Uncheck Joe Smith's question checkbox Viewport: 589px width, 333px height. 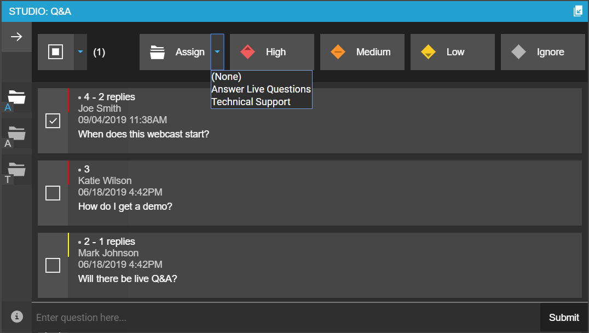tap(53, 121)
